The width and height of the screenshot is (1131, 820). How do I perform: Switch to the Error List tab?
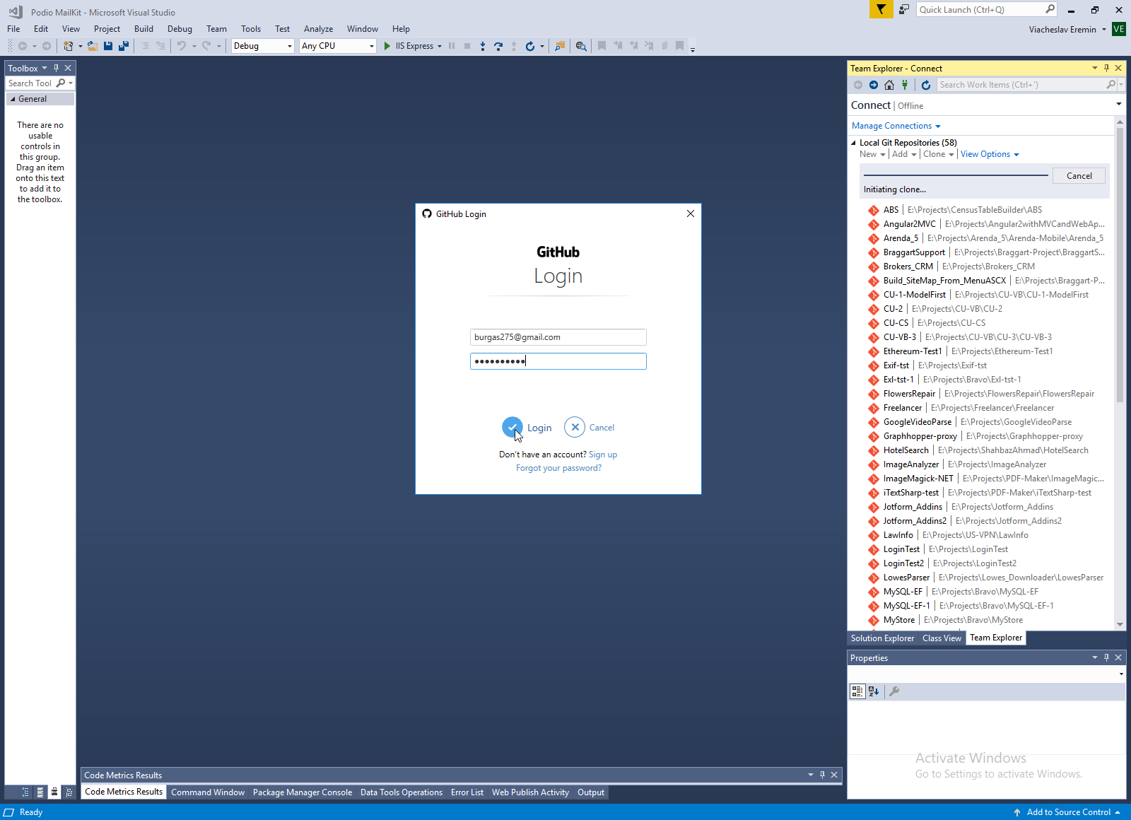point(467,792)
